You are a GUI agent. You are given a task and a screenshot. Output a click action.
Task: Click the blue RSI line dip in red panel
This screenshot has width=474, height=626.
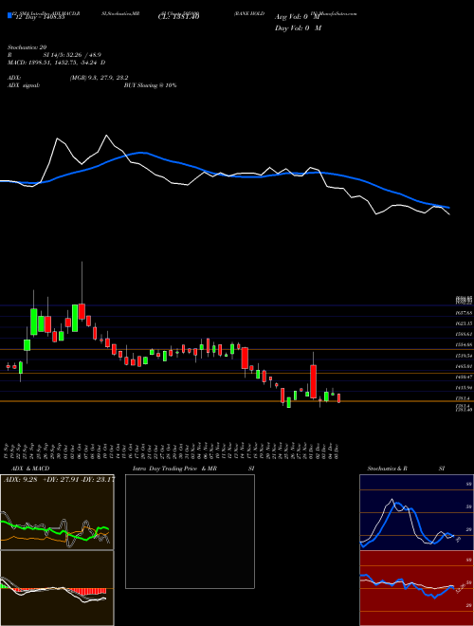(x=433, y=597)
